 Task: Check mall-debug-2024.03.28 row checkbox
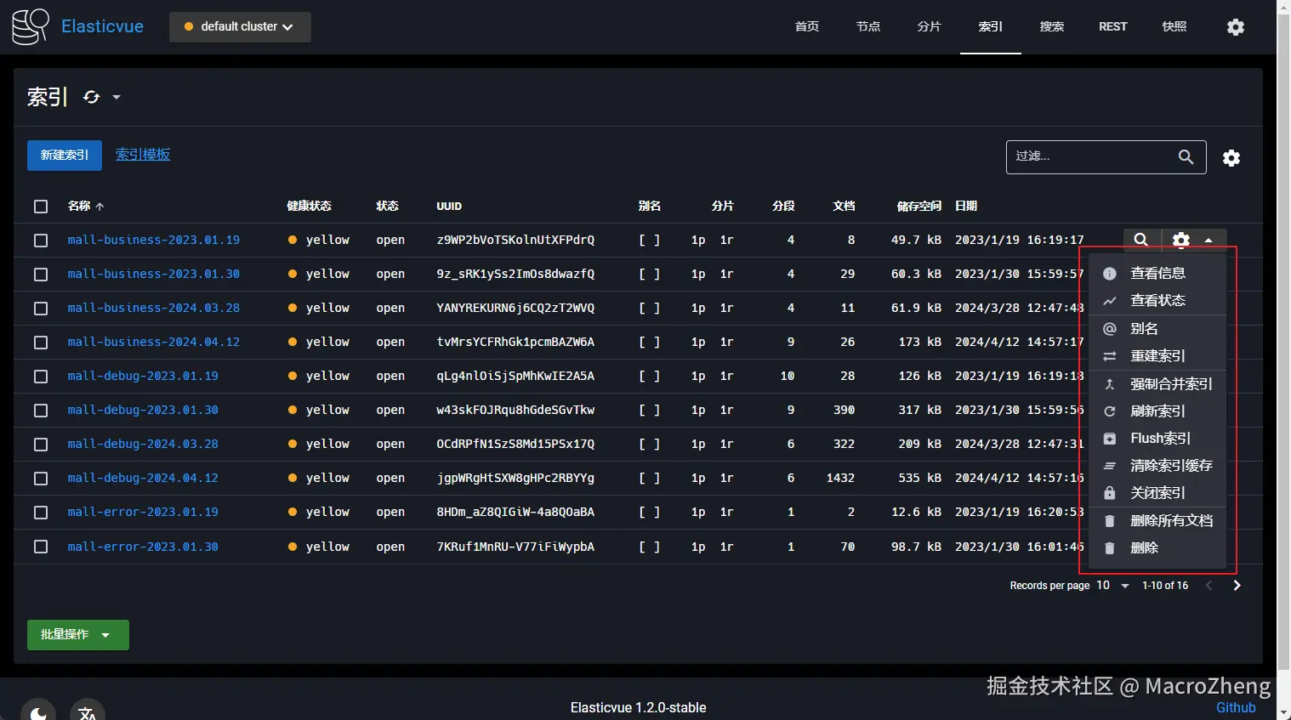[x=41, y=445]
